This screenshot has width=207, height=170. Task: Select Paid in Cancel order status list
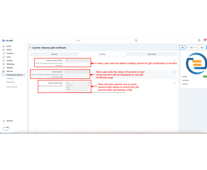click(x=68, y=83)
